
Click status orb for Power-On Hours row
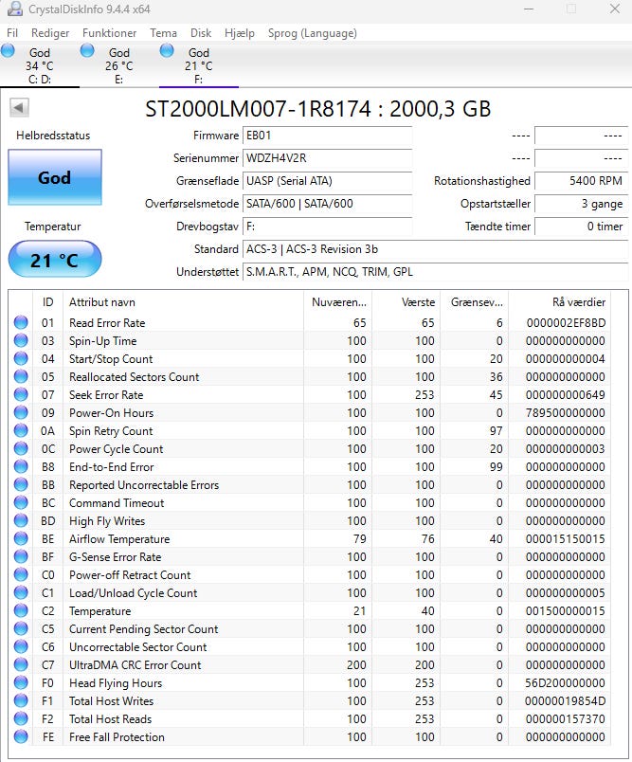coord(21,412)
